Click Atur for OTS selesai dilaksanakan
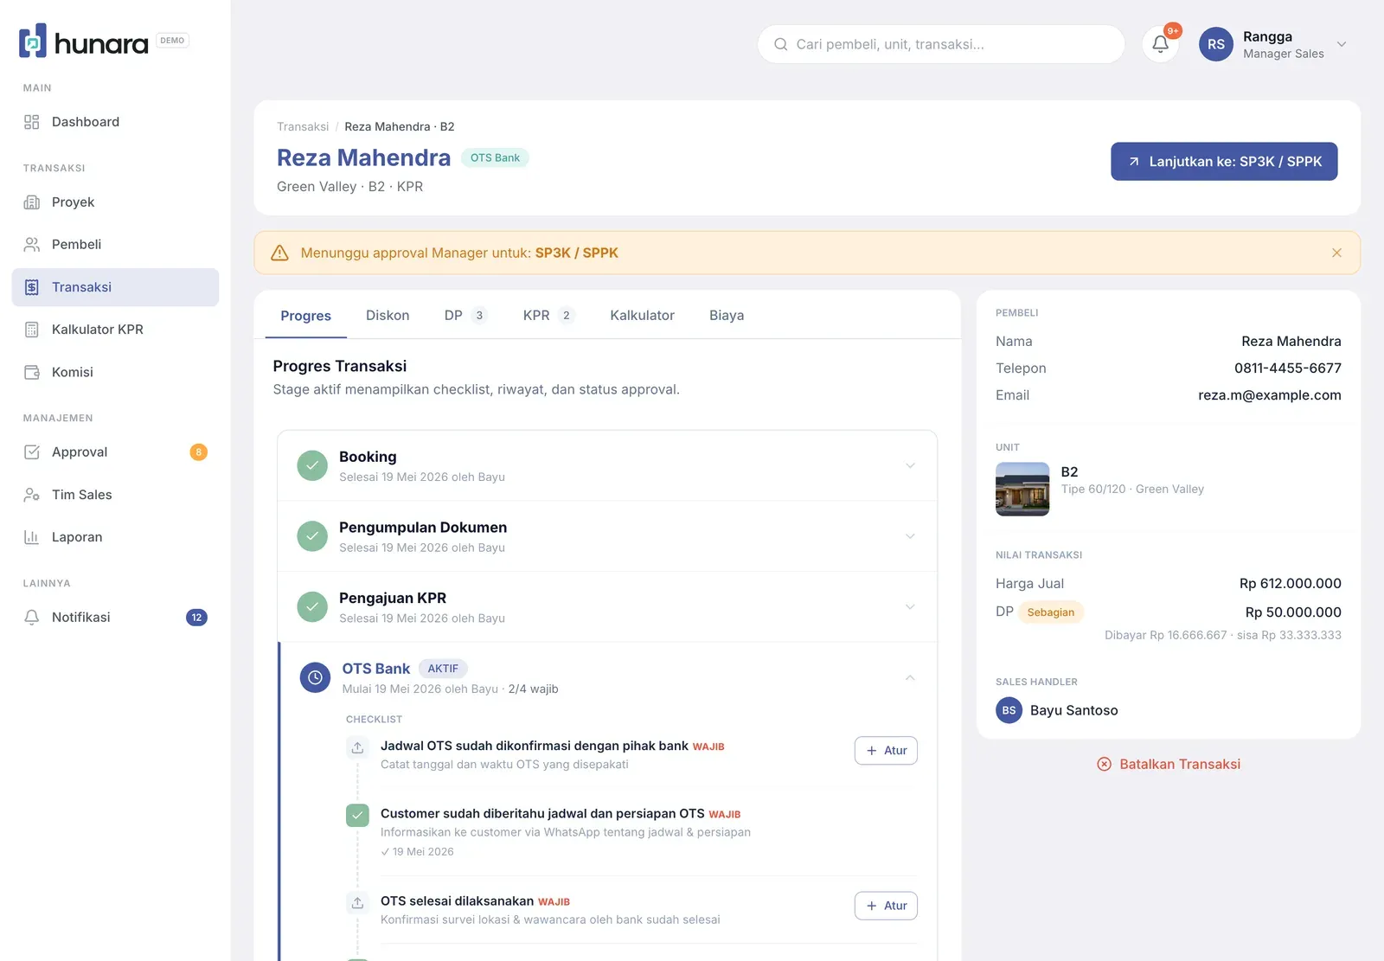This screenshot has height=961, width=1384. pyautogui.click(x=886, y=906)
